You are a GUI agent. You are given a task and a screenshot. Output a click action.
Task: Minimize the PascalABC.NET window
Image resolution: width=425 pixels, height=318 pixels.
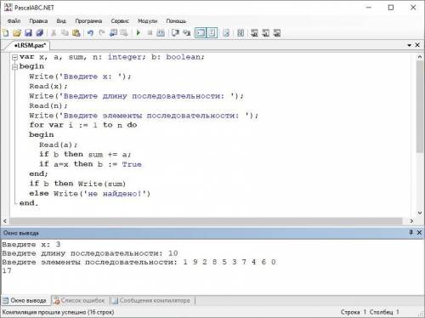[369, 8]
